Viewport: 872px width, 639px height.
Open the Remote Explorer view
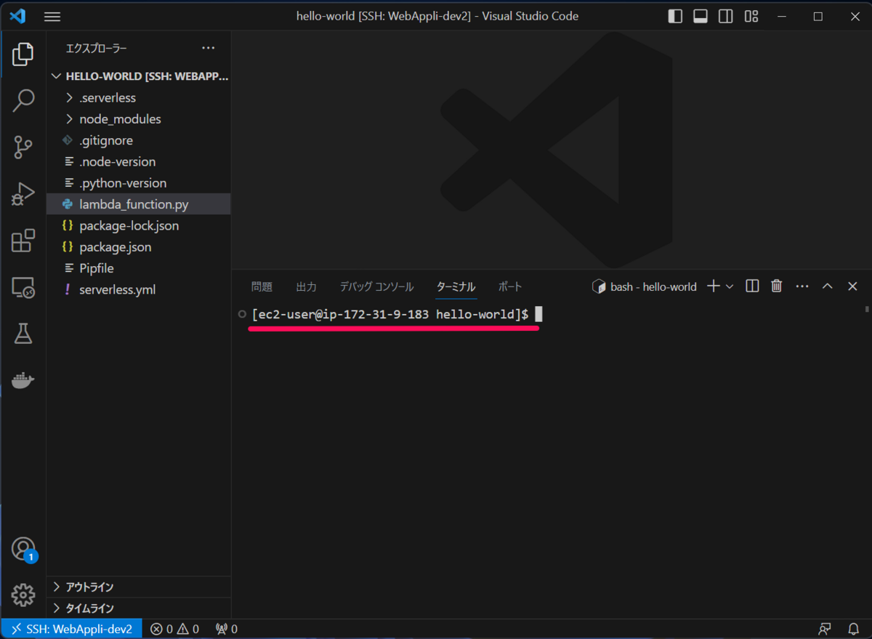[23, 287]
